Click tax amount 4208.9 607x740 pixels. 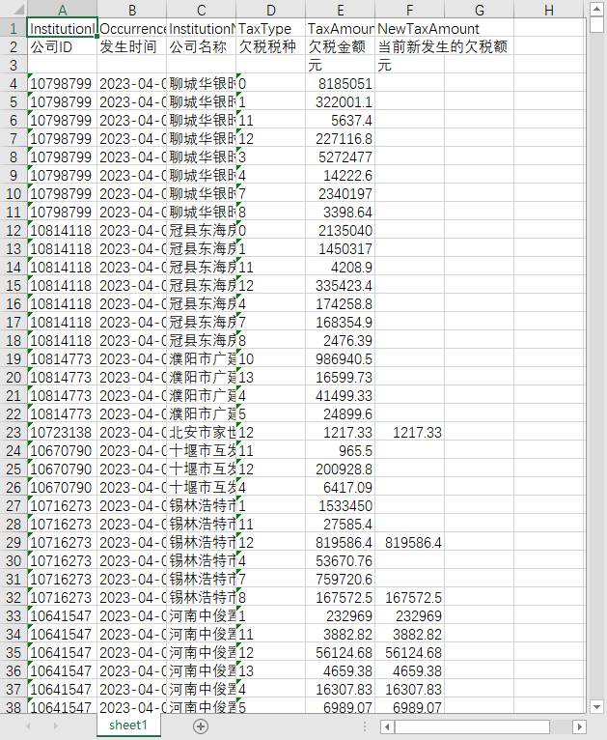[x=341, y=268]
